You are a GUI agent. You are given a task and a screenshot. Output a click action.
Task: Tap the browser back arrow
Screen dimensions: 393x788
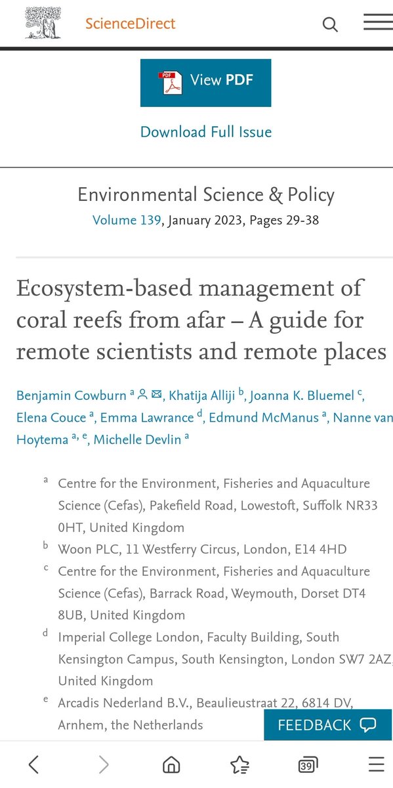[33, 764]
